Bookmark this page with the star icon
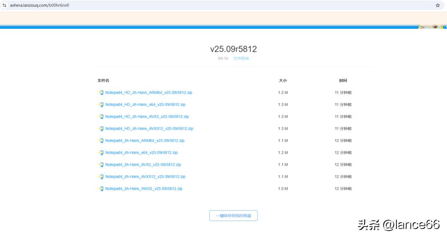Screen dimensions: 447x238 tap(437, 5)
